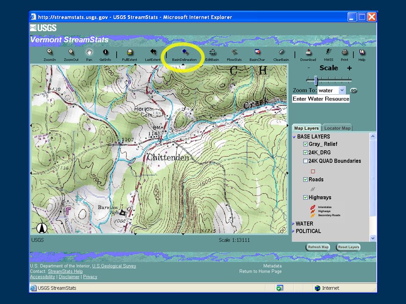Click the Internet zone globe icon

click(318, 288)
